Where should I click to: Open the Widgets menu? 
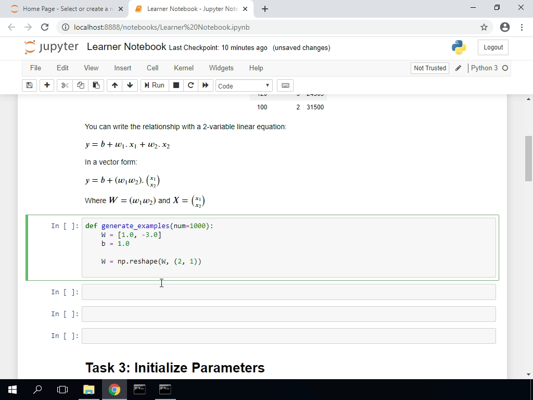[221, 68]
